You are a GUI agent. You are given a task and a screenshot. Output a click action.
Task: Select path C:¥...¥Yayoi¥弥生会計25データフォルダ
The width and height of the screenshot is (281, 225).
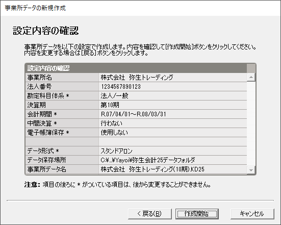[x=148, y=160]
